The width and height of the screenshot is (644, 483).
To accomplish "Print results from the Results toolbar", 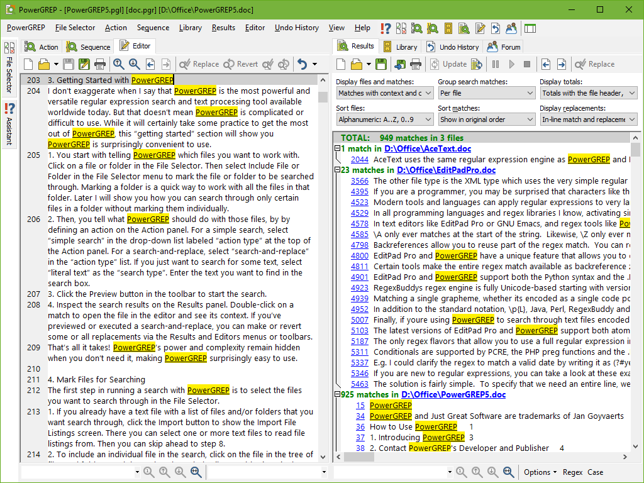I will click(x=416, y=64).
